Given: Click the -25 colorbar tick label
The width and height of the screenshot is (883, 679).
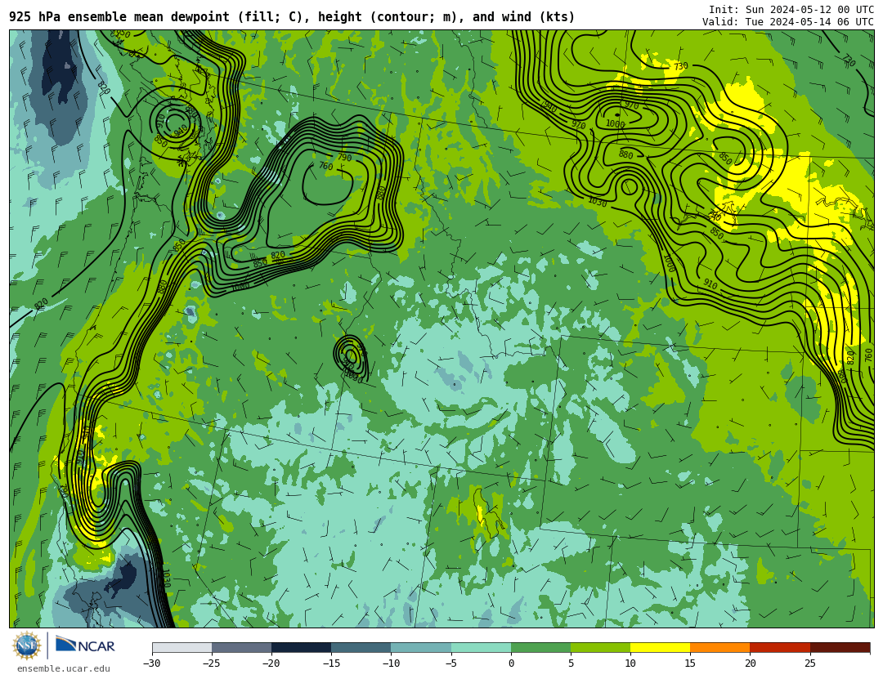Looking at the screenshot, I should click(x=211, y=663).
